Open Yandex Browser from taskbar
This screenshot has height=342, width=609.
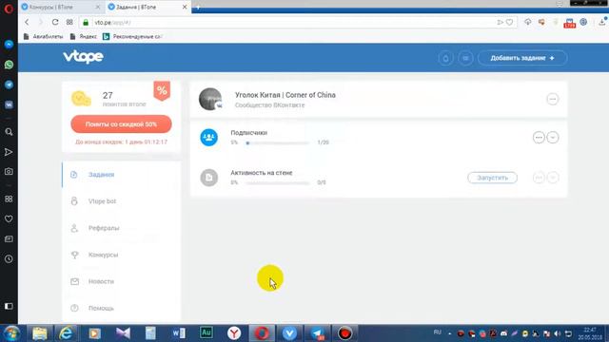click(x=234, y=333)
